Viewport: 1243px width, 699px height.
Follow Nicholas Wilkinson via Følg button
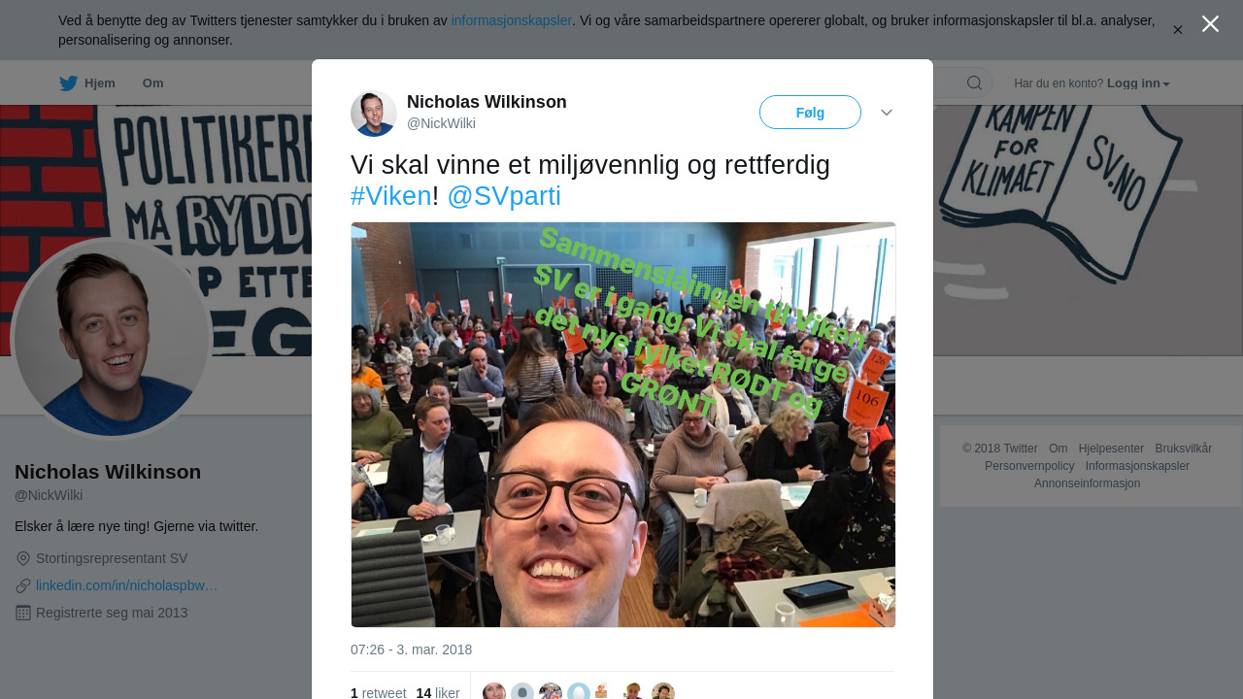pos(810,113)
